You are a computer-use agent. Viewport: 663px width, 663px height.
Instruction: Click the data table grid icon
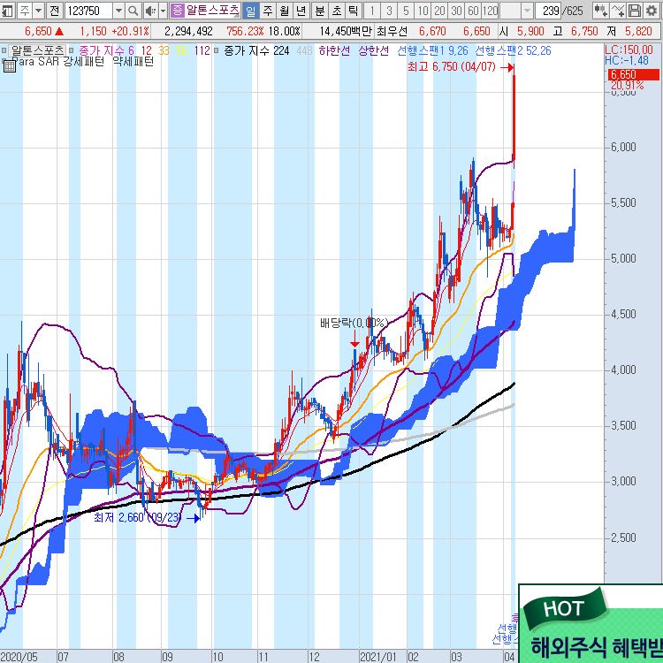click(10, 65)
